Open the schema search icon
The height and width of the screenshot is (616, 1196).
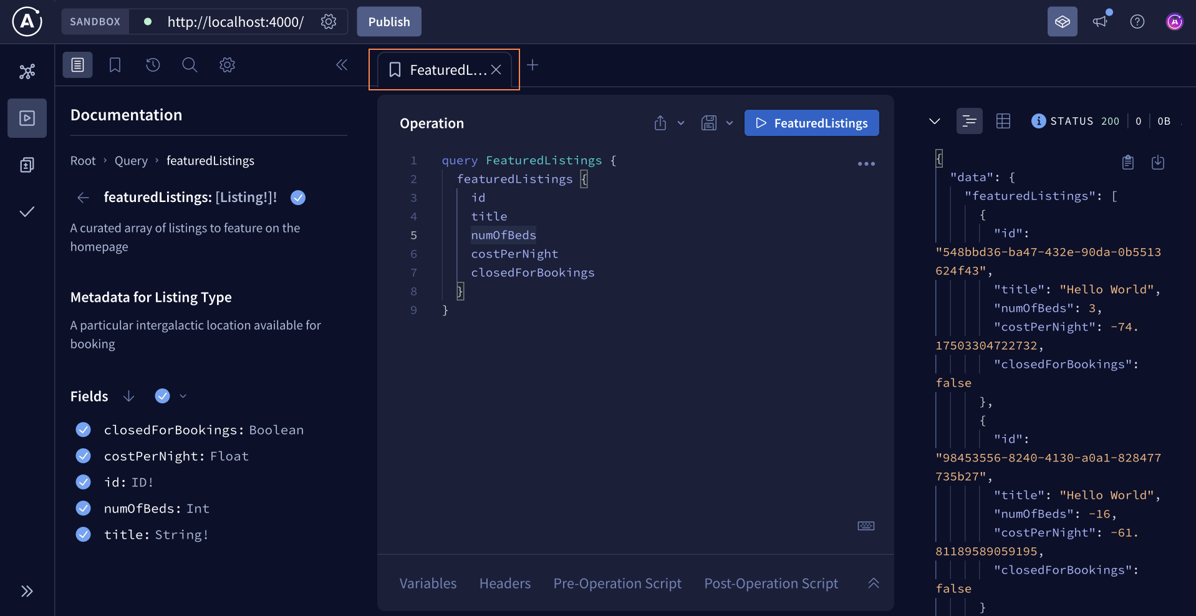(190, 65)
